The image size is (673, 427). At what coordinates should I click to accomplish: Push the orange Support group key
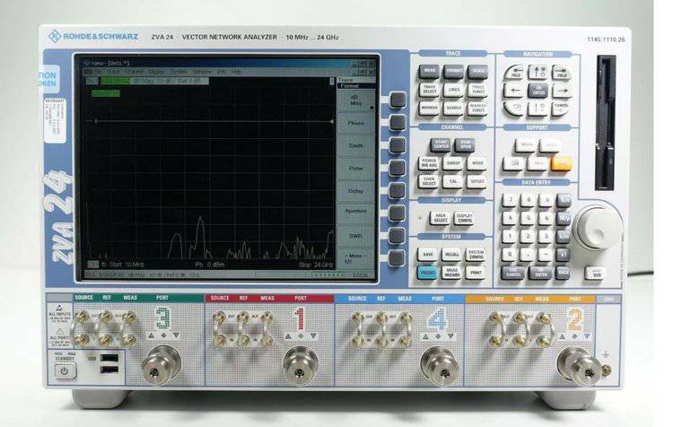click(562, 162)
